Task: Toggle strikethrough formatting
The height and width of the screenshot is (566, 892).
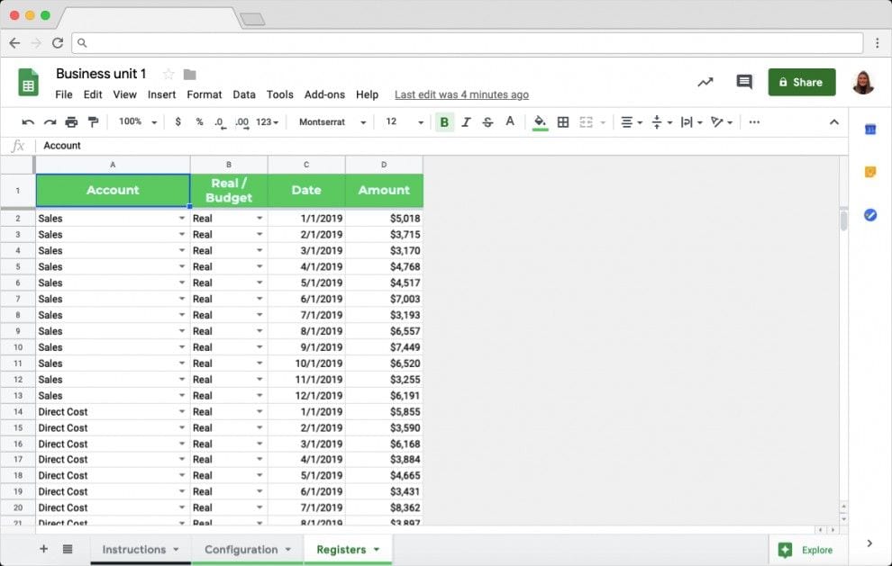Action: (487, 122)
